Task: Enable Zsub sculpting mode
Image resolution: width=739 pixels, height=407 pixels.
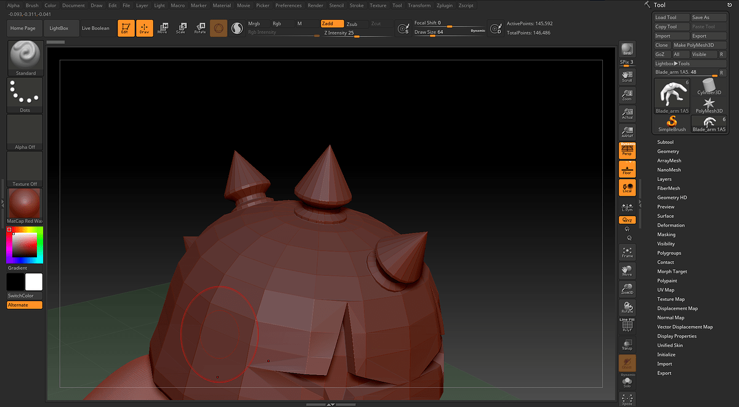Action: (356, 23)
